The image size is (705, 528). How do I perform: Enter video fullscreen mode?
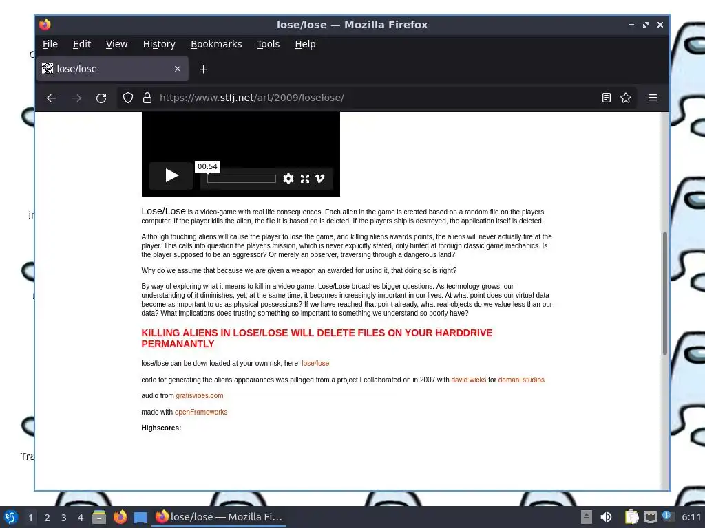(x=305, y=179)
